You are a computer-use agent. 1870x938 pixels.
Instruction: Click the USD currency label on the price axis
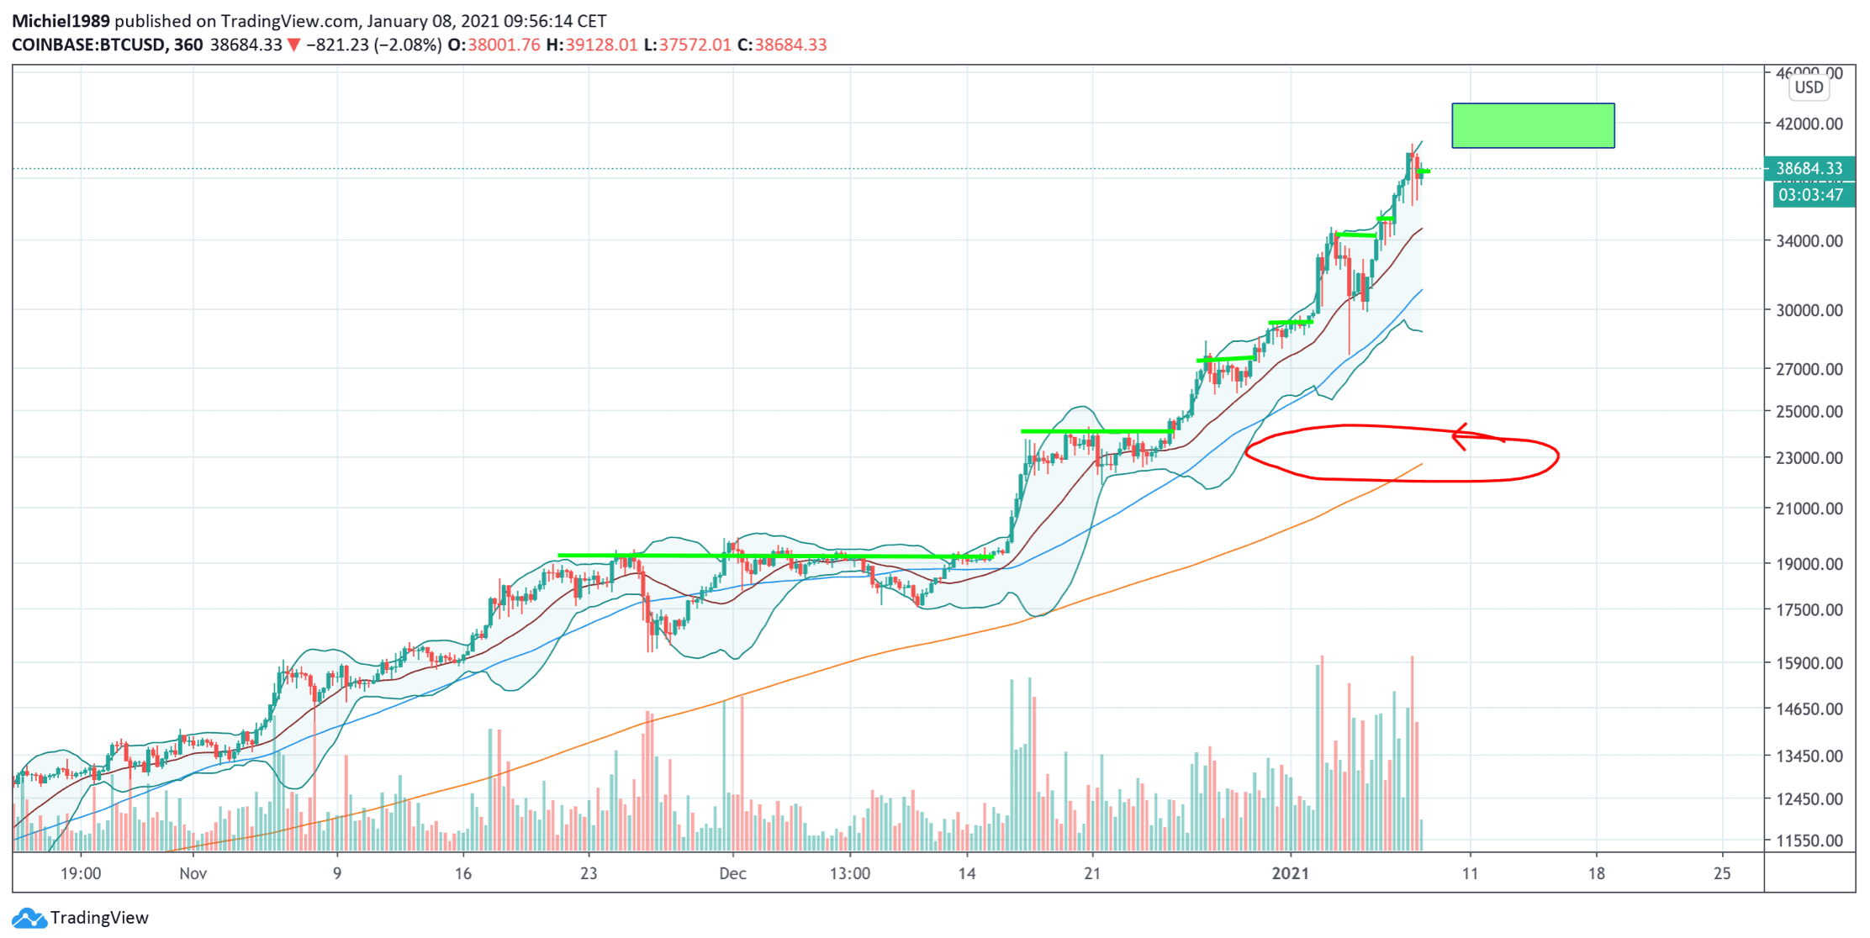coord(1809,87)
